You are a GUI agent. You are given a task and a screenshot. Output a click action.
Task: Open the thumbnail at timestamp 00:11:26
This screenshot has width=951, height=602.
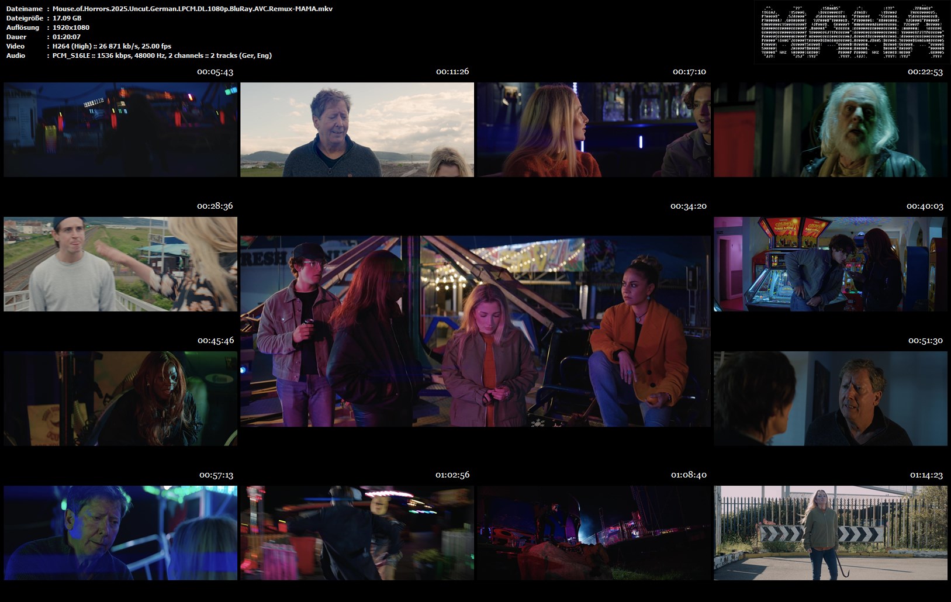pos(357,130)
